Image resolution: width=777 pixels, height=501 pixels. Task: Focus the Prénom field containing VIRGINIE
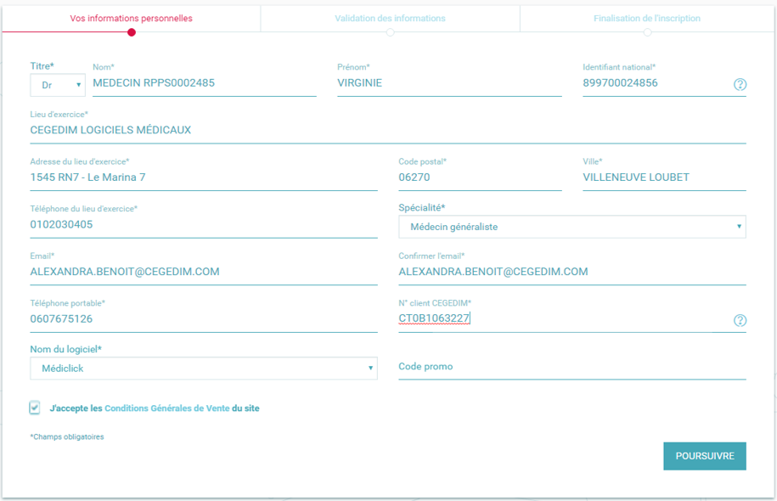[448, 83]
